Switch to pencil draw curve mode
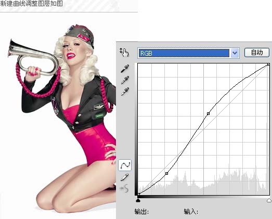The image size is (272, 219). click(x=124, y=177)
